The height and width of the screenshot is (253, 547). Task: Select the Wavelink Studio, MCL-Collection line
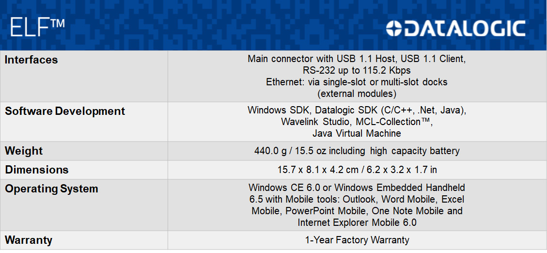[357, 122]
